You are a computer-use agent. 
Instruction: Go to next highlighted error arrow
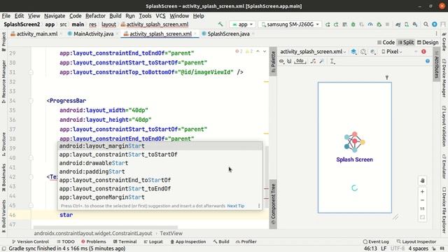click(265, 51)
